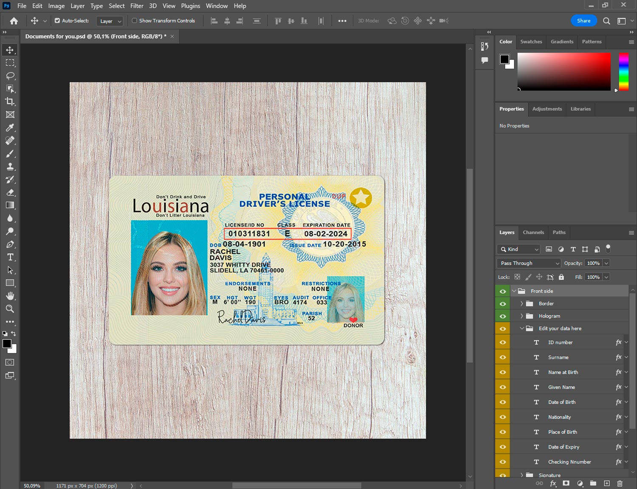Open the search magnifier beside Share

[x=606, y=21]
